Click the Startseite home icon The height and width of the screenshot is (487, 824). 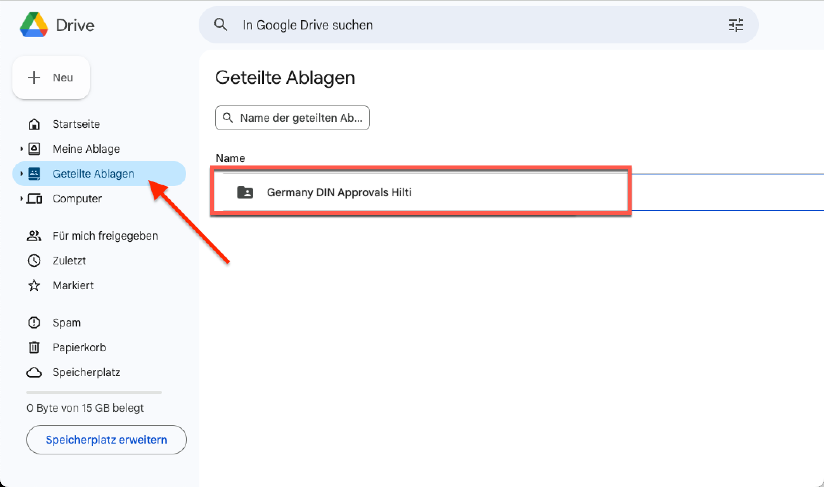coord(34,124)
